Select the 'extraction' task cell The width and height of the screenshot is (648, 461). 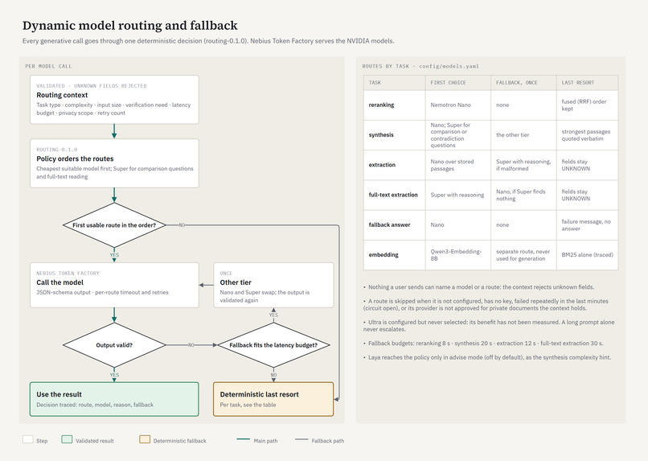(x=394, y=165)
